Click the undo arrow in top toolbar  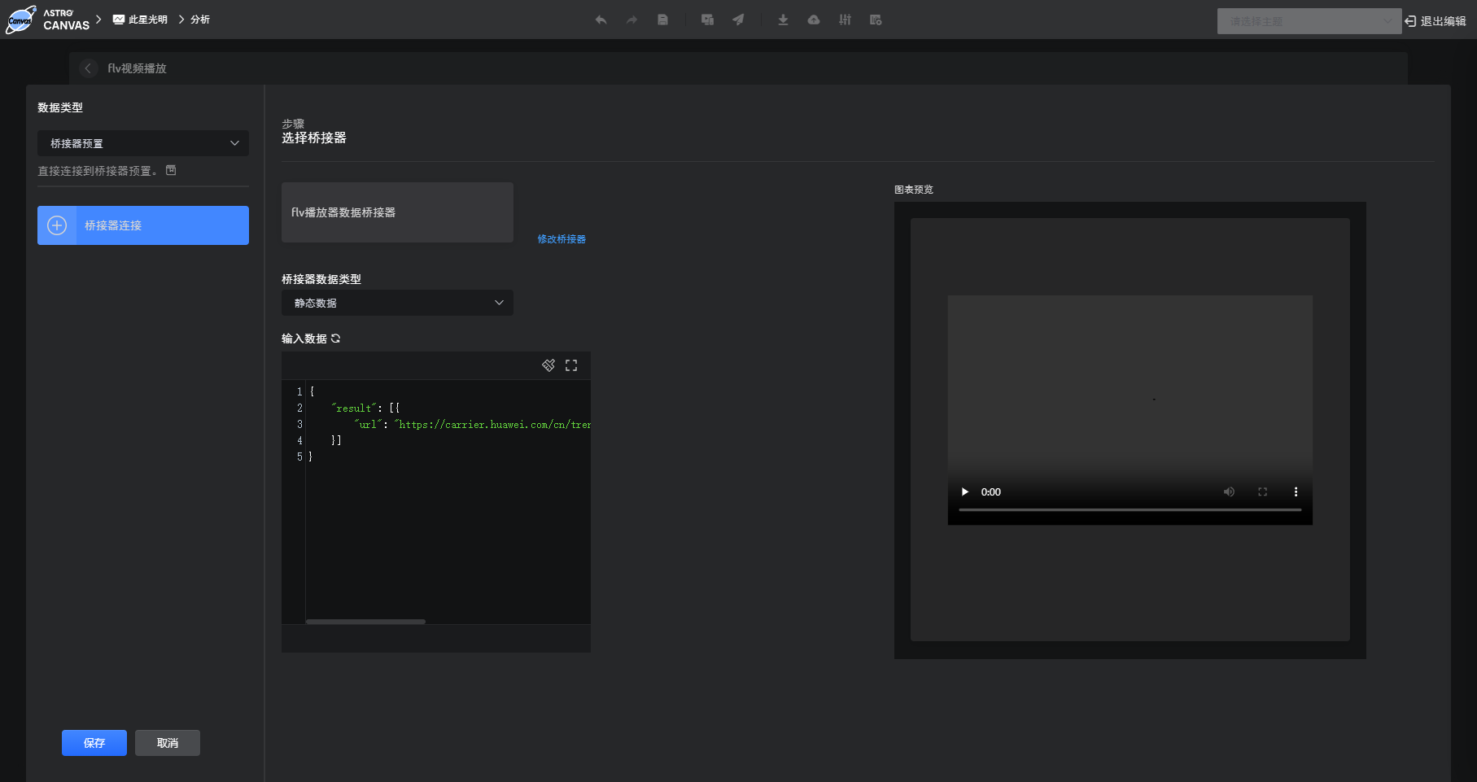(x=601, y=20)
